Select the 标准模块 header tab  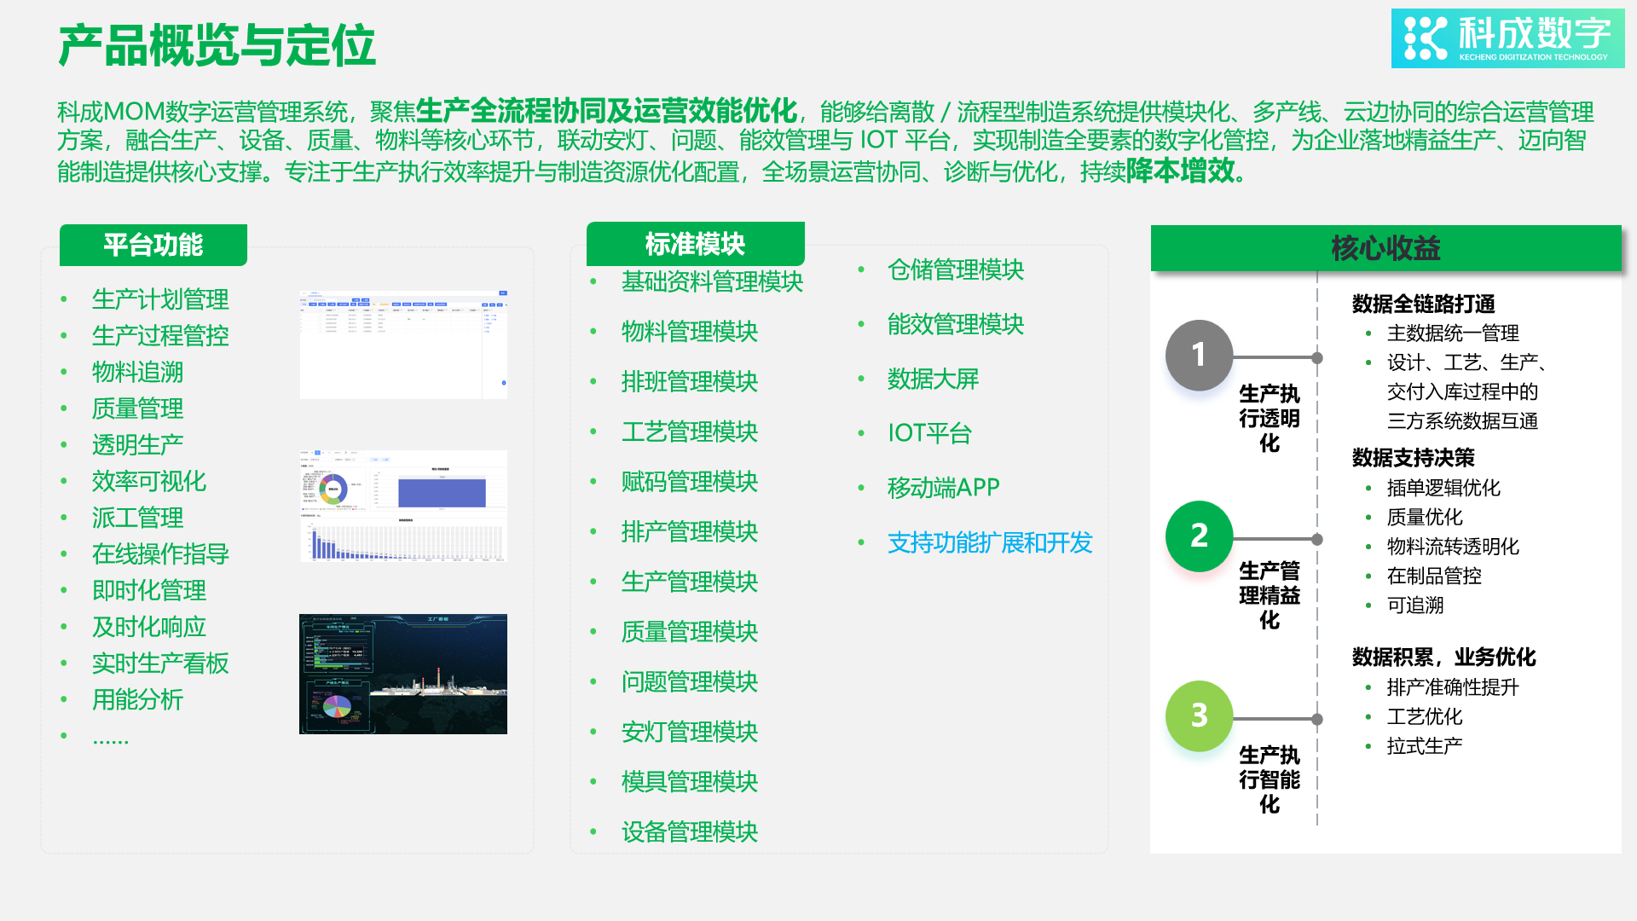point(695,245)
